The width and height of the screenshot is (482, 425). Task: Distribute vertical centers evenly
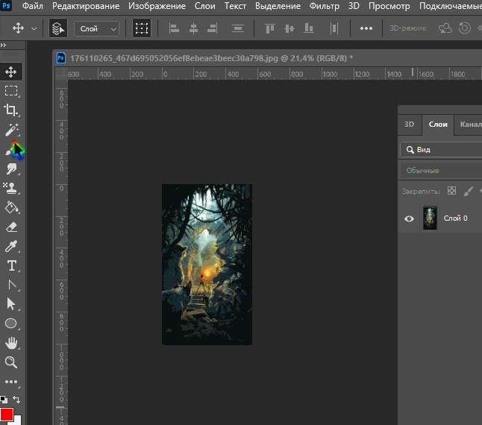pyautogui.click(x=238, y=28)
